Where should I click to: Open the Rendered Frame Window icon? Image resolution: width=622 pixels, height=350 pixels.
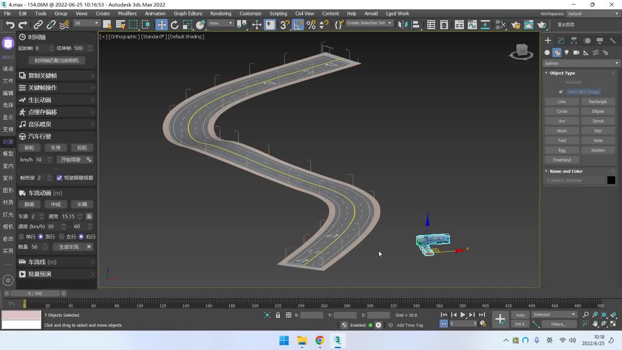pos(529,25)
